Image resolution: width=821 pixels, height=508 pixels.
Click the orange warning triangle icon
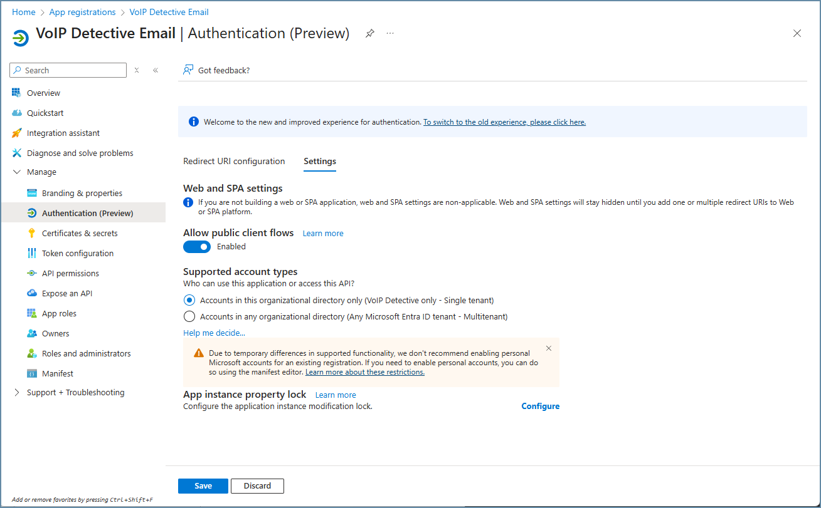point(198,353)
